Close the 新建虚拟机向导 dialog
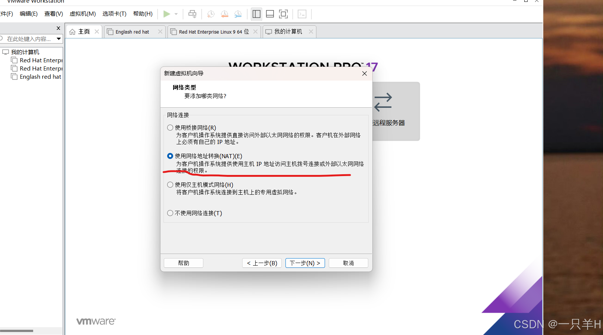This screenshot has width=603, height=335. point(365,73)
